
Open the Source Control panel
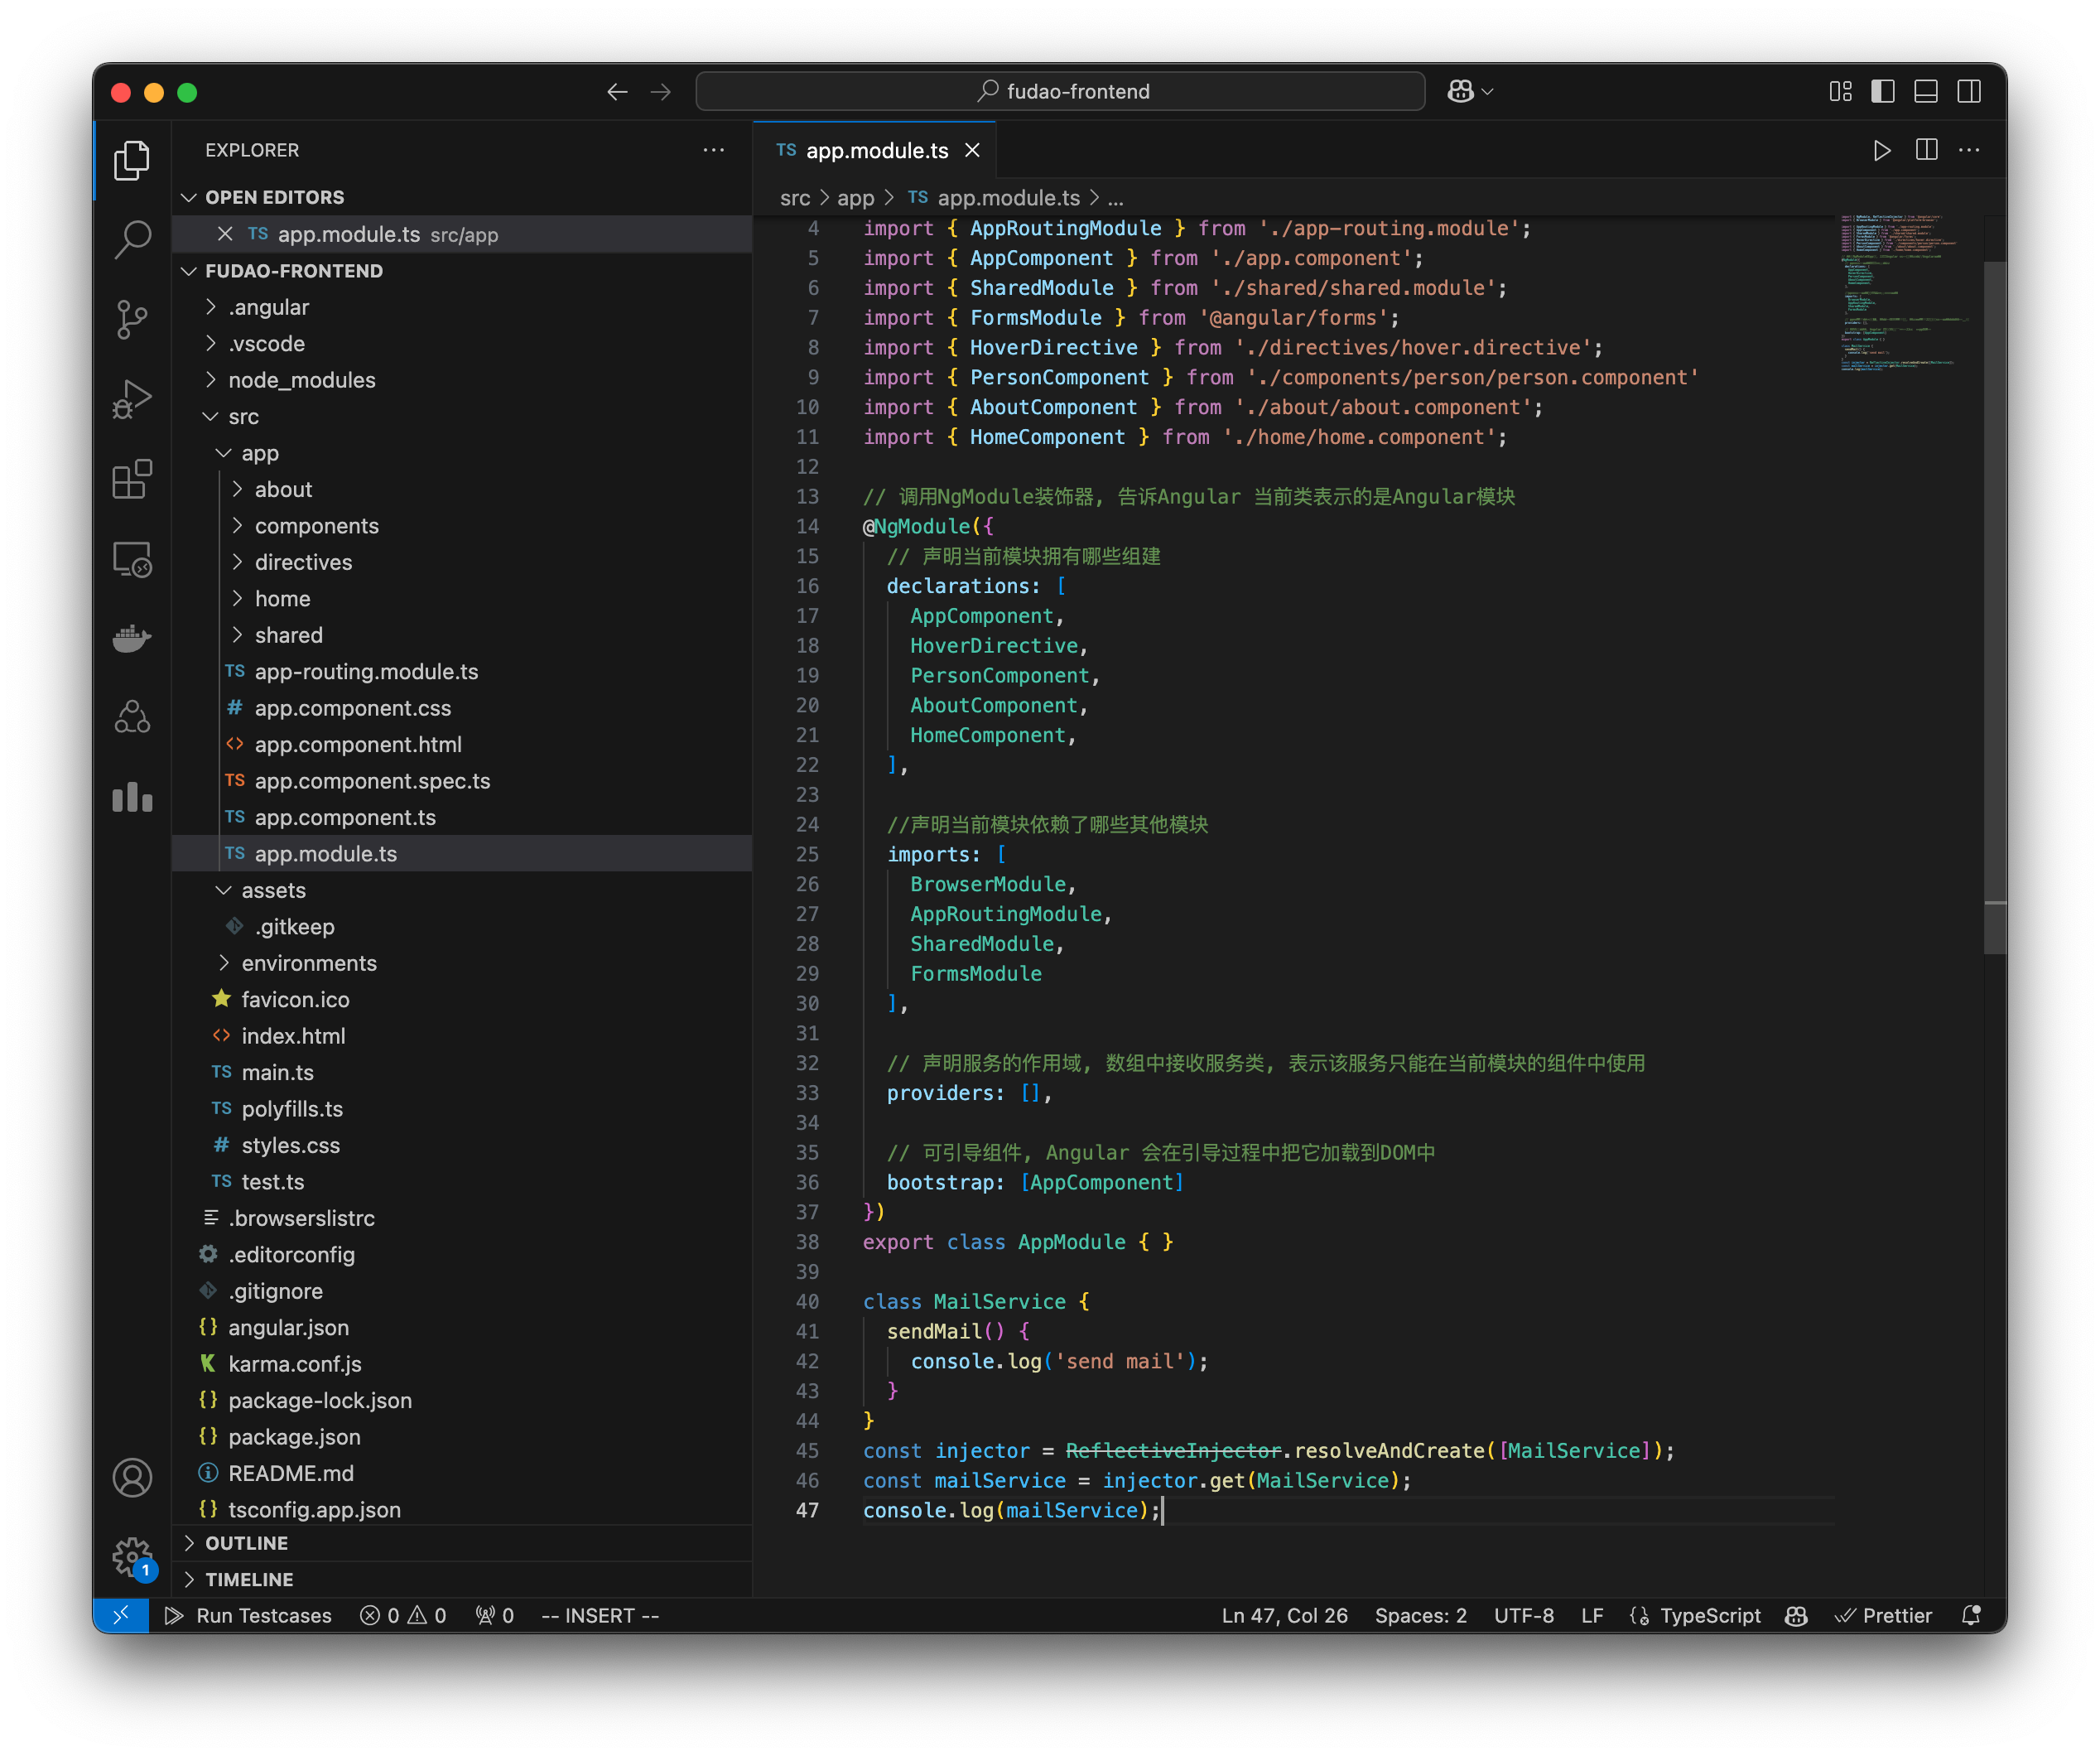click(x=131, y=319)
